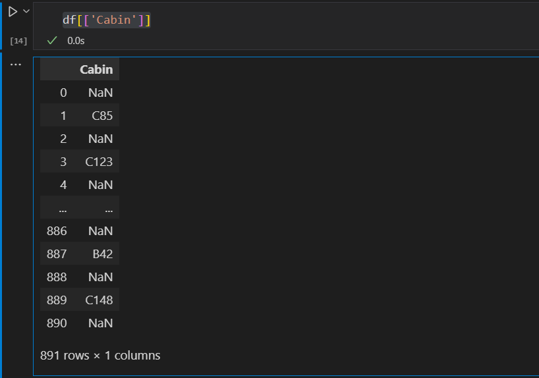
Task: Click the B42 cabin cell
Action: [101, 254]
